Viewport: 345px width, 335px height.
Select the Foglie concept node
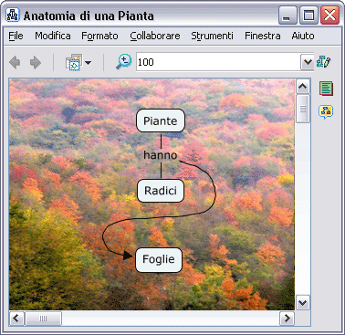coord(159,259)
